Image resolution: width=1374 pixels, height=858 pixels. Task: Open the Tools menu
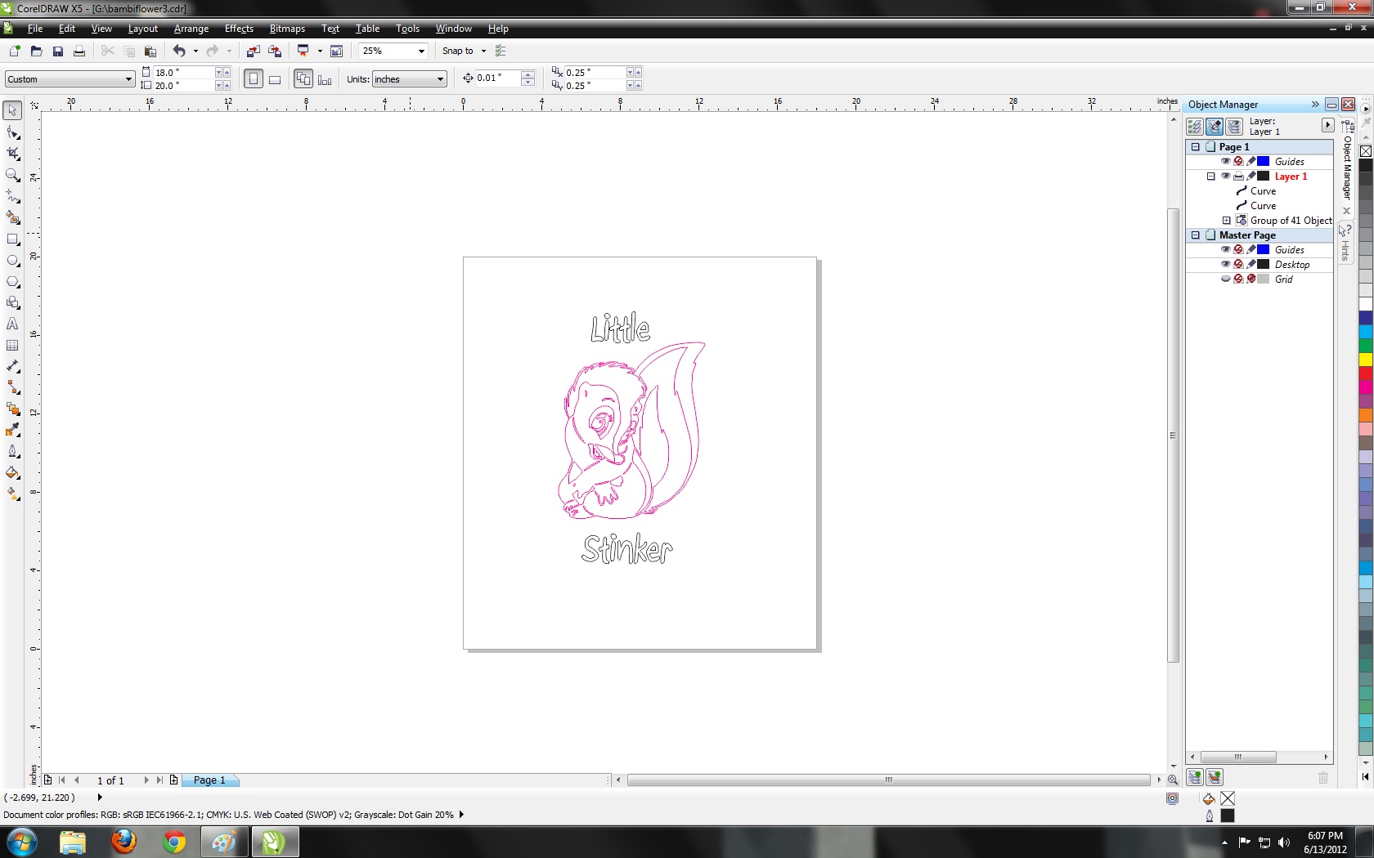(x=407, y=29)
